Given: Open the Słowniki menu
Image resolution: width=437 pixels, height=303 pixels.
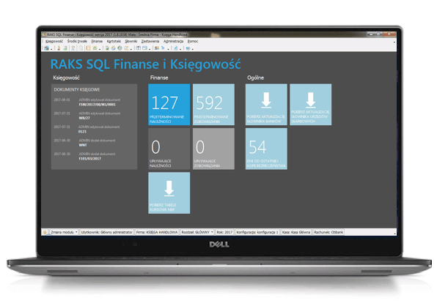Looking at the screenshot, I should click(131, 41).
